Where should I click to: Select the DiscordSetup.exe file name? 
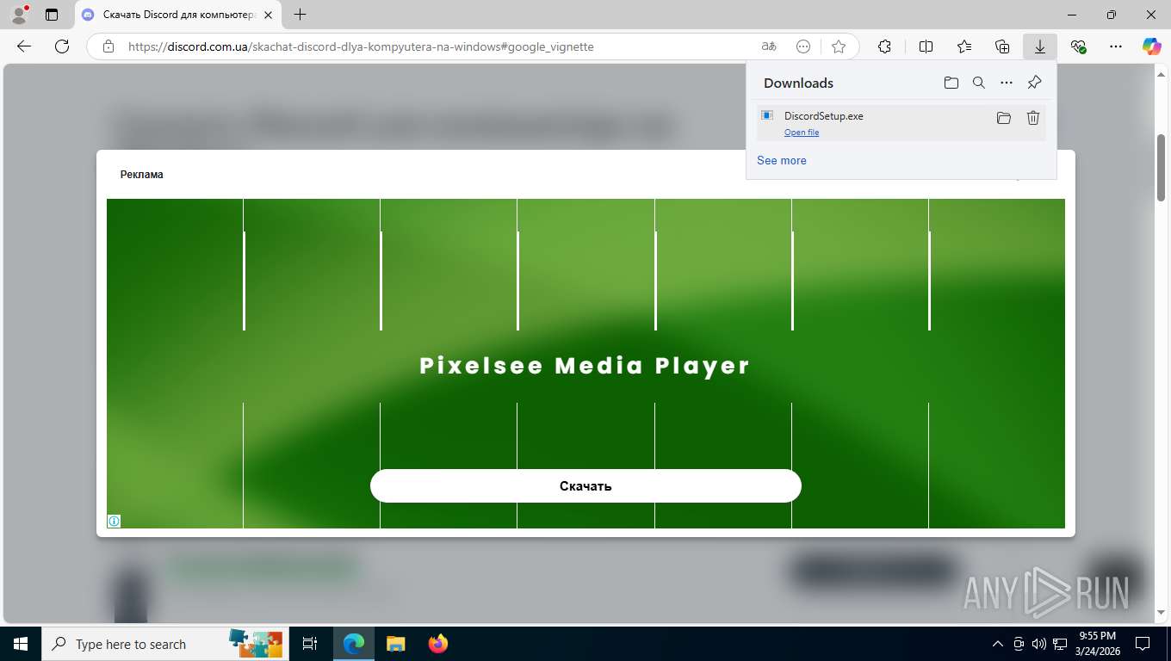point(823,116)
